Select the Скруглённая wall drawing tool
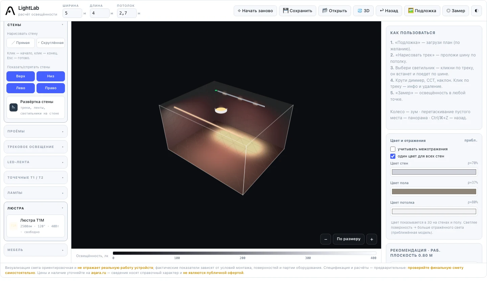The width and height of the screenshot is (487, 304). click(x=51, y=43)
